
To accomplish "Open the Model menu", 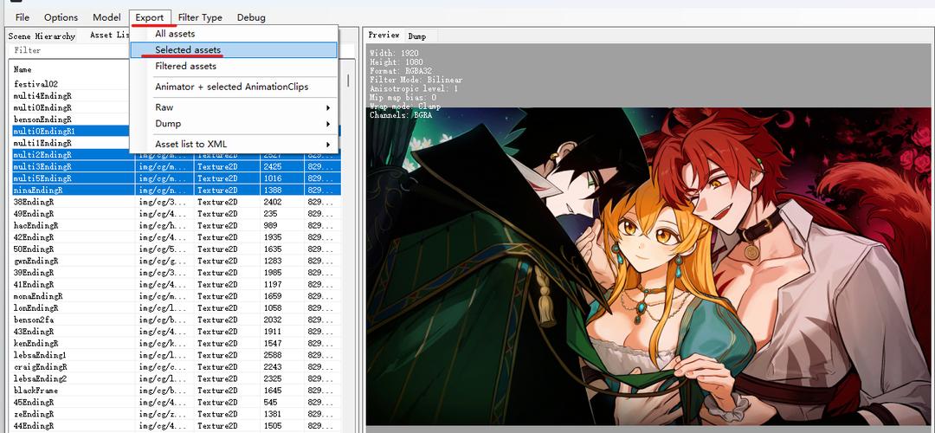I will coord(106,17).
